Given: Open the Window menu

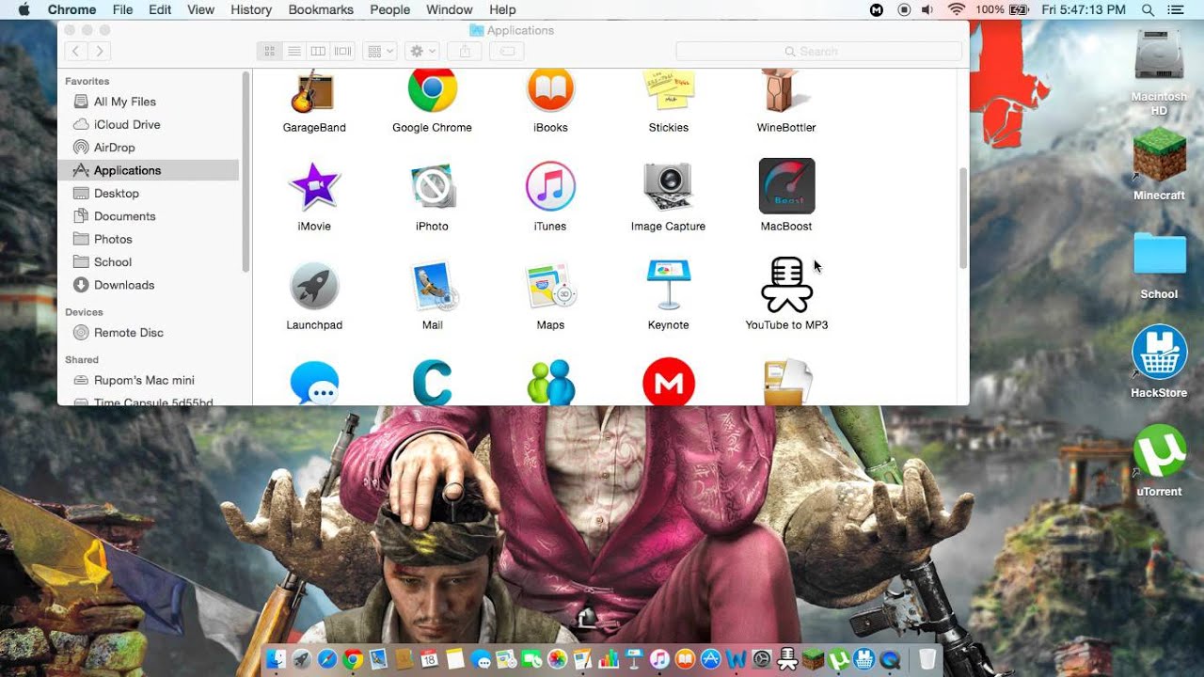Looking at the screenshot, I should 450,9.
